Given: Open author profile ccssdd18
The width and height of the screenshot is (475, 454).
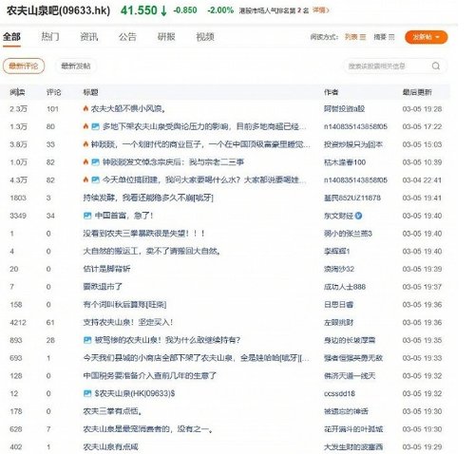Looking at the screenshot, I should coord(339,393).
